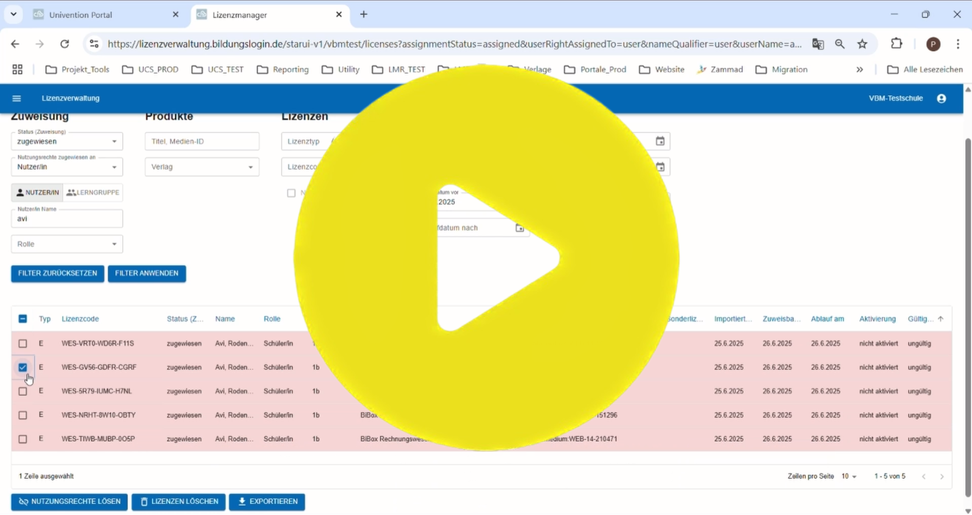Bookmark this page with the star icon

pos(862,44)
